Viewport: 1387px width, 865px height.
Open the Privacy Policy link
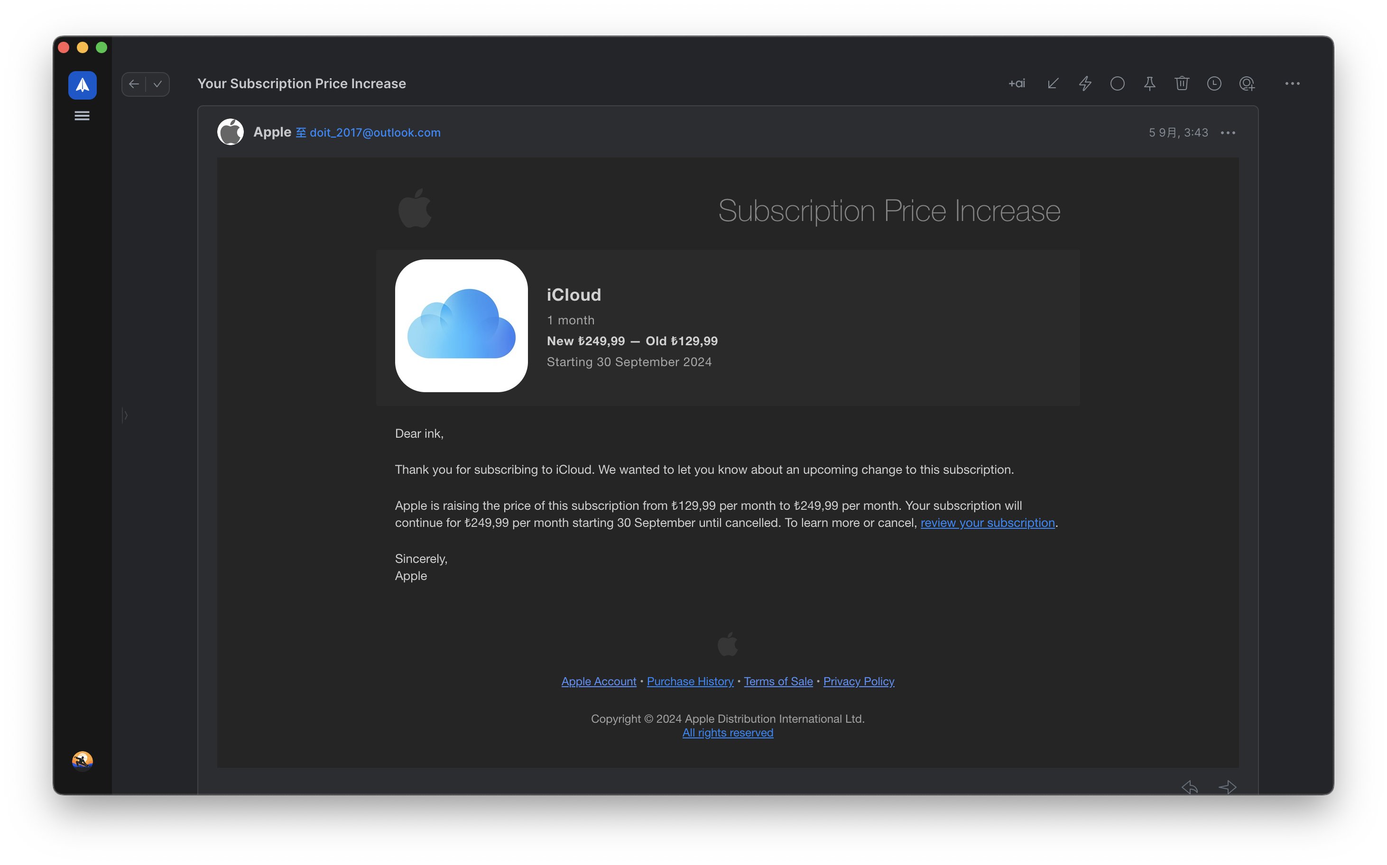859,681
